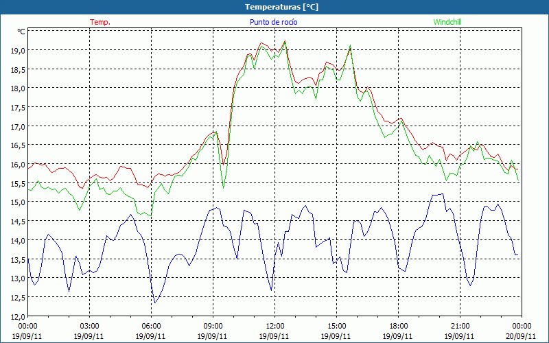Click the 15,0 y-axis value
The image size is (549, 343).
pyautogui.click(x=19, y=202)
